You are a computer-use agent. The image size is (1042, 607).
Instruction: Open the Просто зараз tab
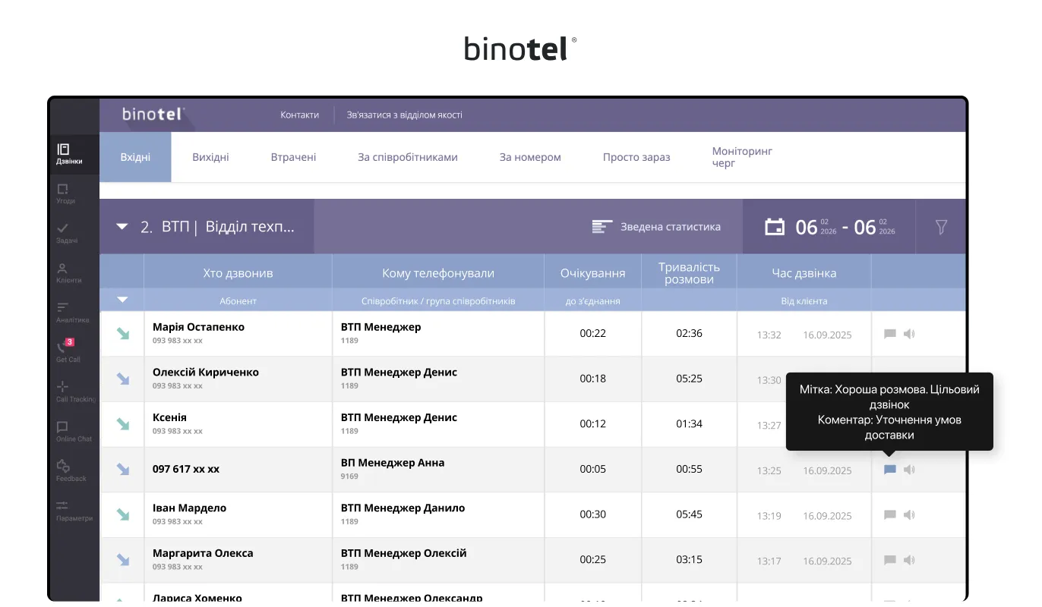[636, 157]
